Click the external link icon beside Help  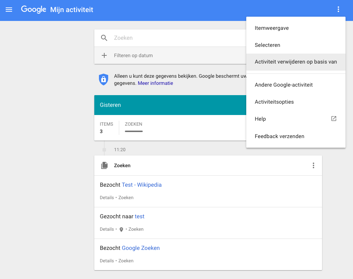tap(333, 119)
